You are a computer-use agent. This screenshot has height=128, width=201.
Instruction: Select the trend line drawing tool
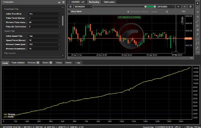pyautogui.click(x=198, y=21)
